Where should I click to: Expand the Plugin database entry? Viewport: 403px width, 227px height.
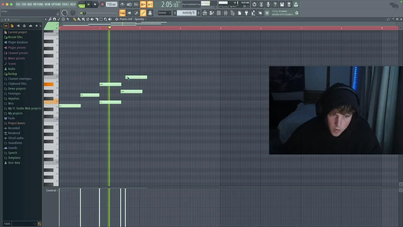16,42
